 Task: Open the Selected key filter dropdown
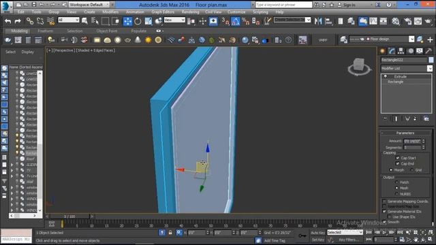pos(345,232)
